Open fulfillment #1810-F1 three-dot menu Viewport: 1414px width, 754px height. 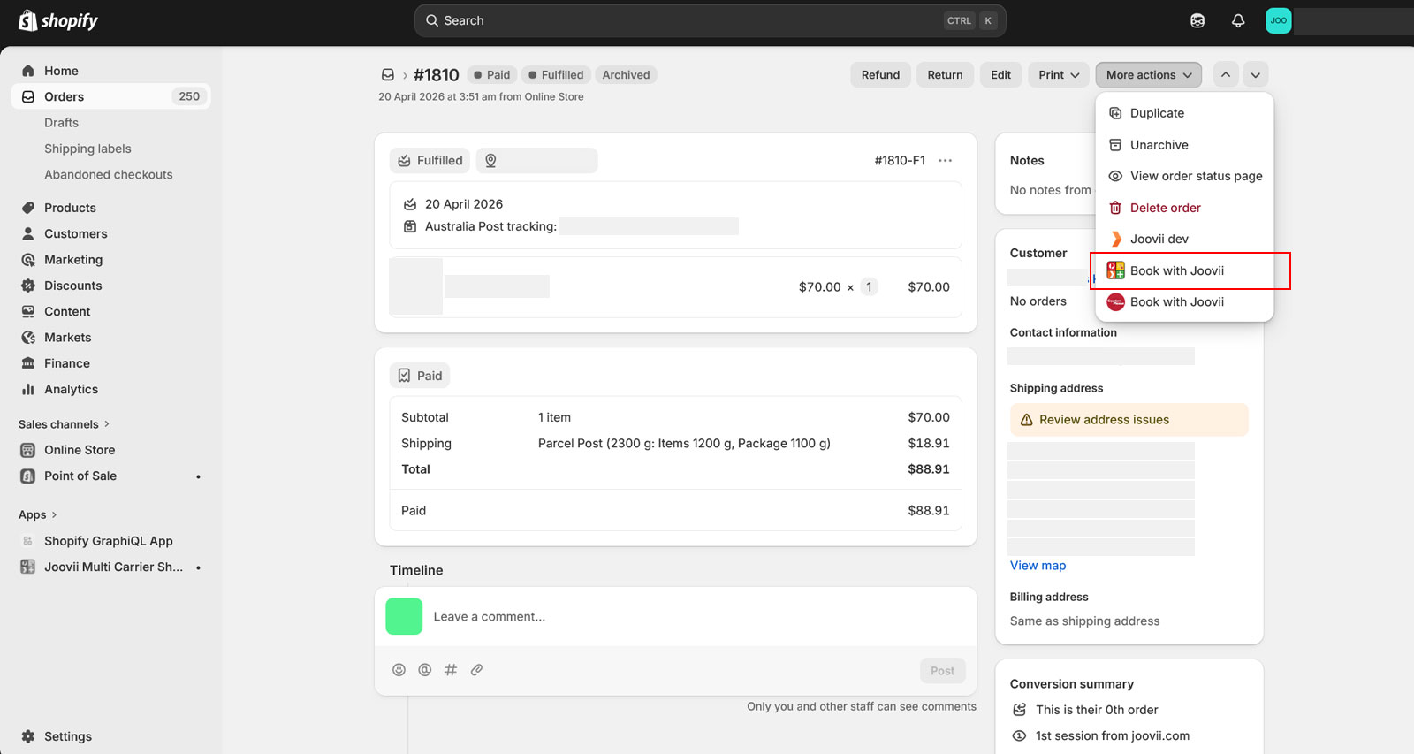[946, 161]
